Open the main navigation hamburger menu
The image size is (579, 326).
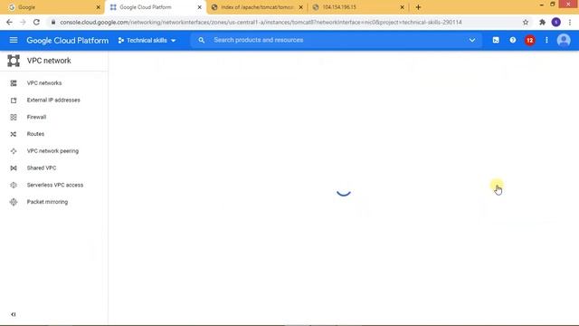pos(14,40)
